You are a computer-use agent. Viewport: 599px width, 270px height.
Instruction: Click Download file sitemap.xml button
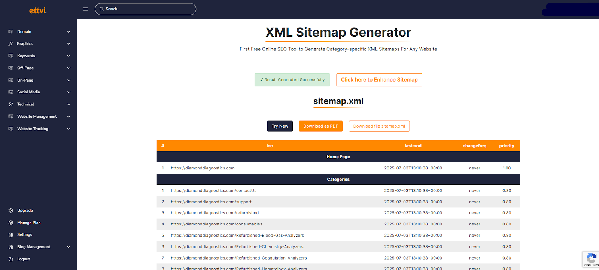tap(379, 126)
